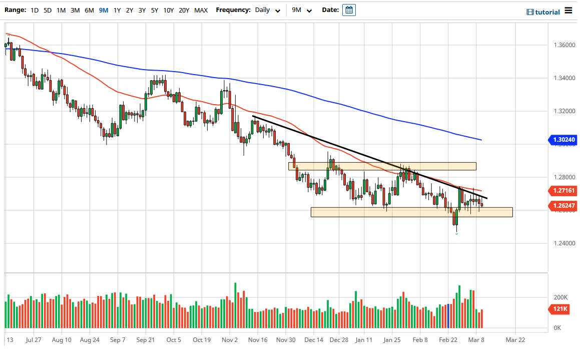Switch to the 5D range tab
The image size is (580, 353).
48,10
